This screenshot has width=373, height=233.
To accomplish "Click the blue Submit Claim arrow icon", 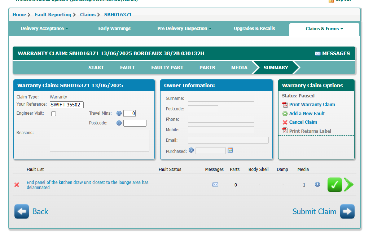I will click(x=347, y=211).
